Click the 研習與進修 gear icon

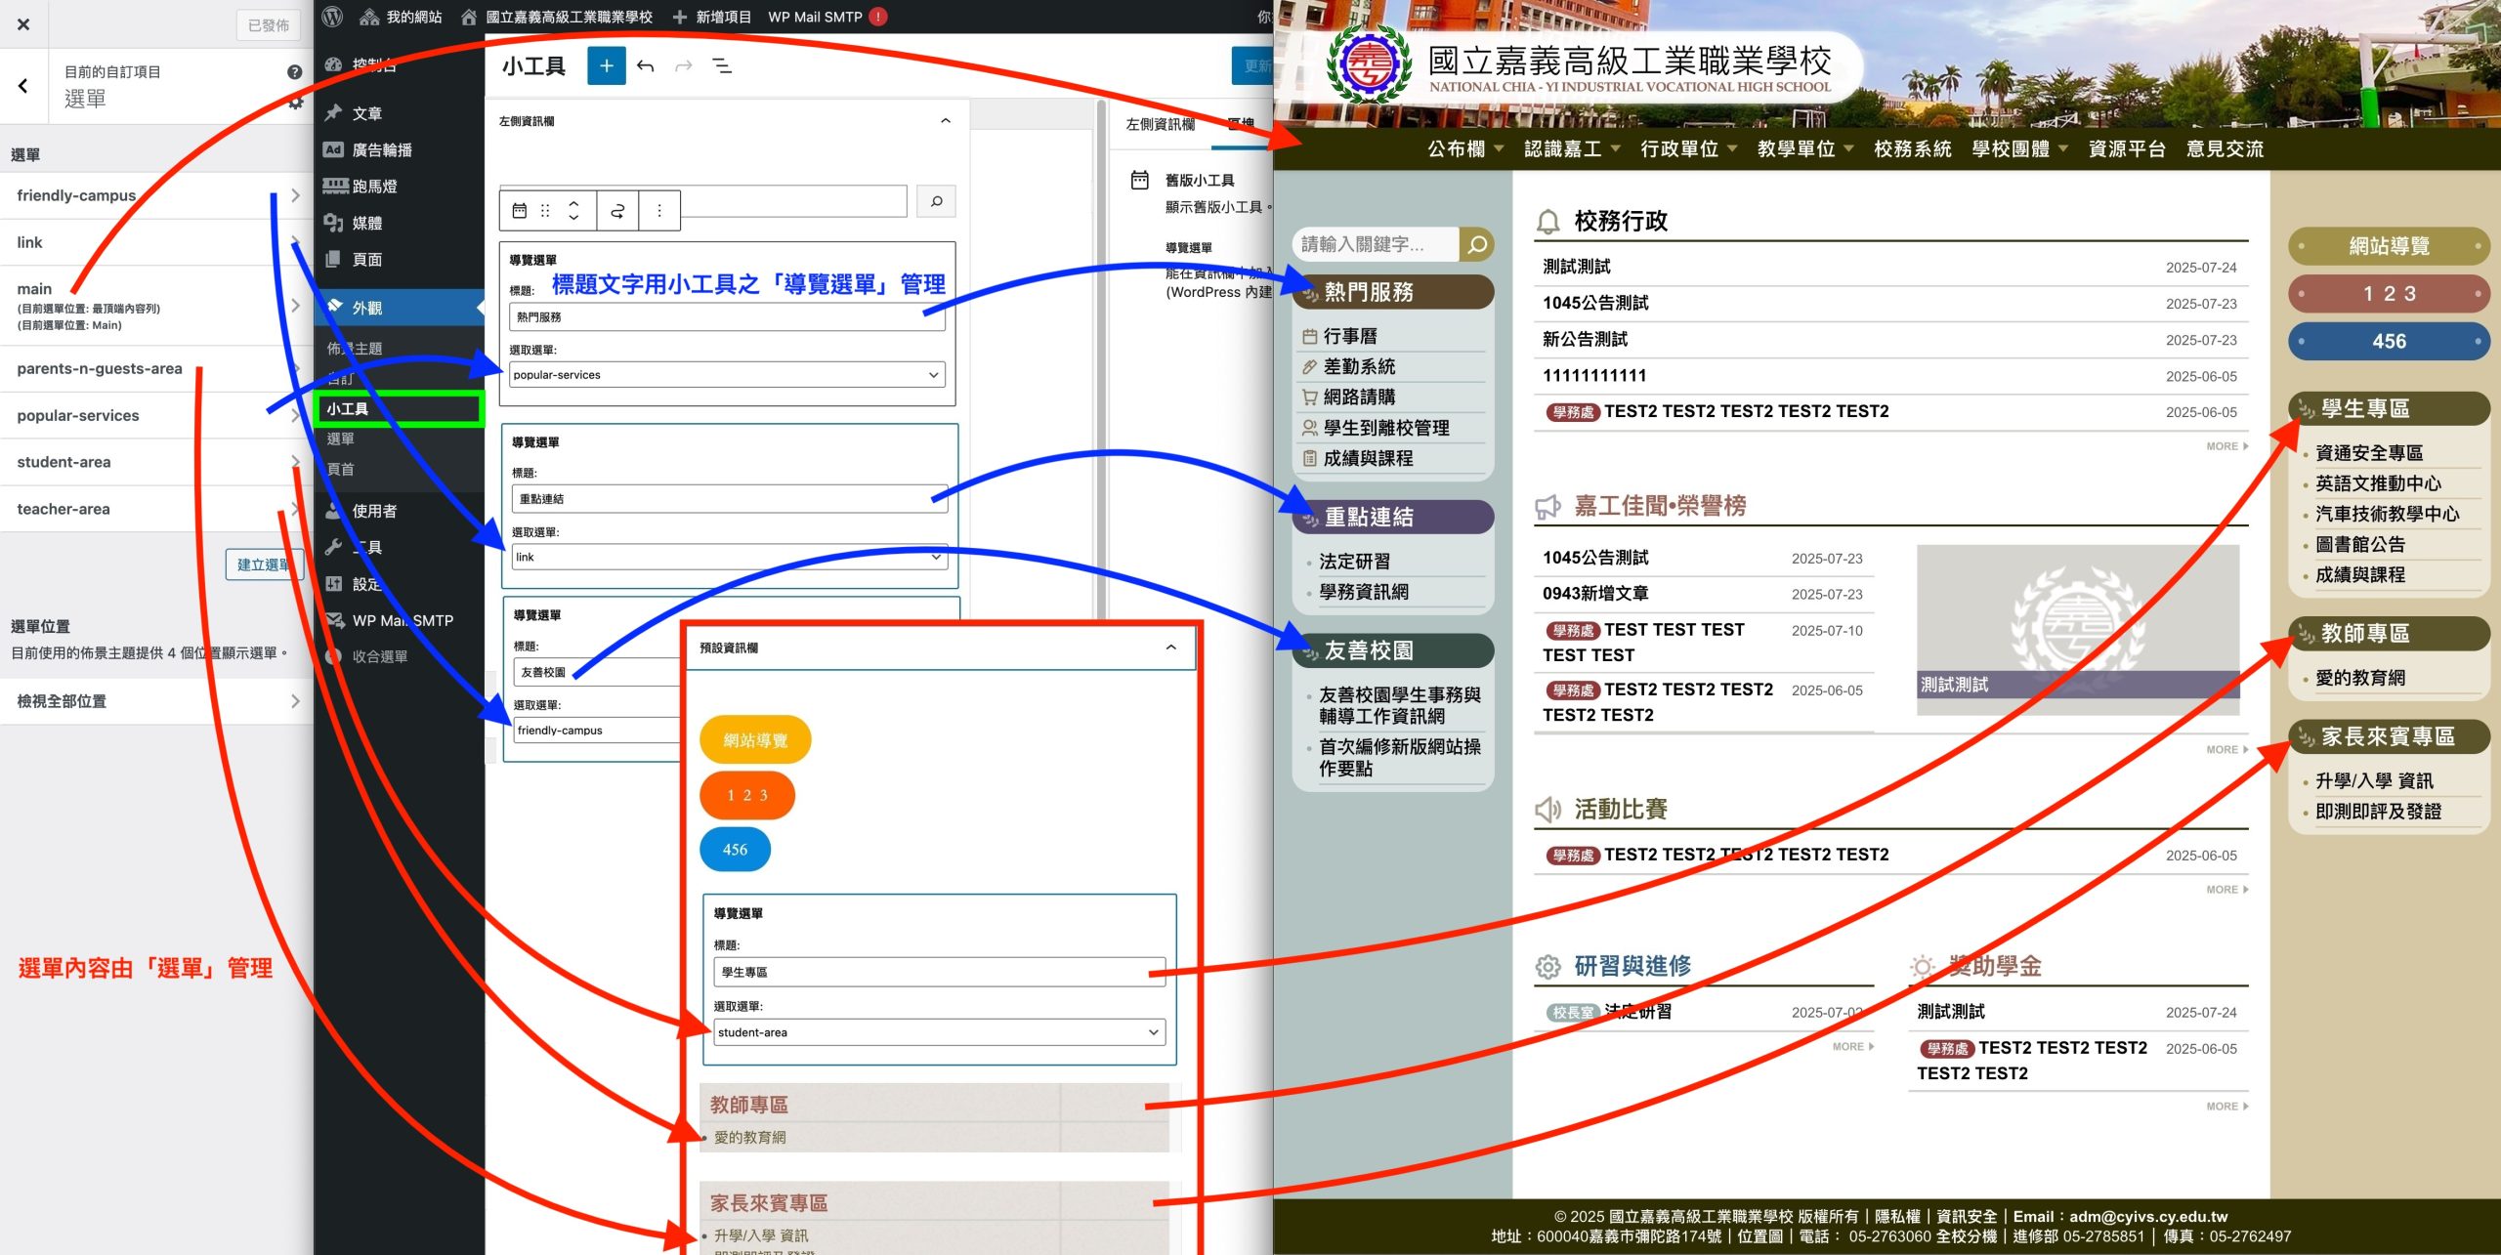pos(1547,966)
